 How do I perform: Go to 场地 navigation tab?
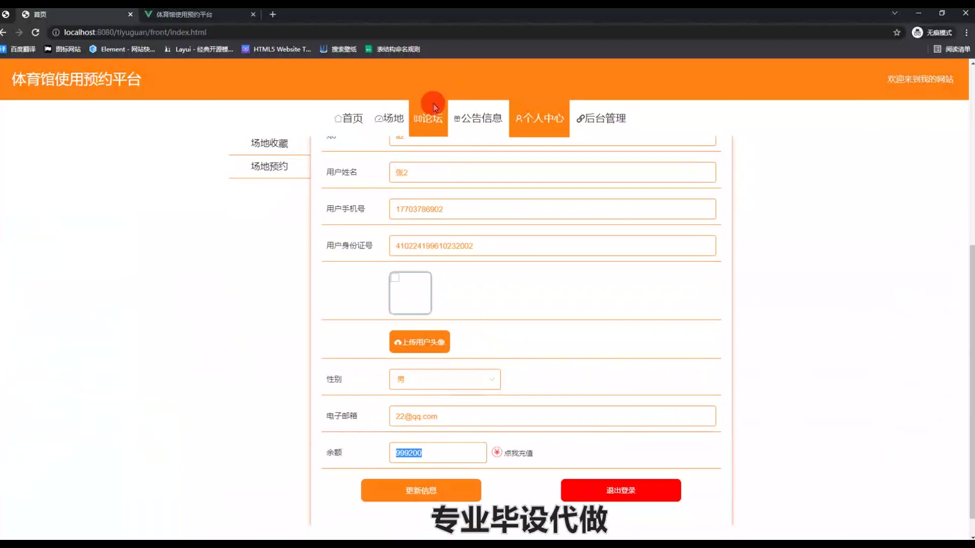(x=389, y=118)
